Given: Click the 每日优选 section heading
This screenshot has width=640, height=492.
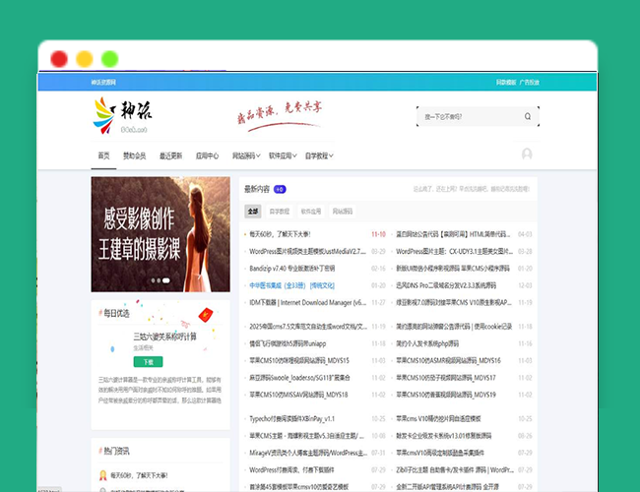Looking at the screenshot, I should pos(116,313).
